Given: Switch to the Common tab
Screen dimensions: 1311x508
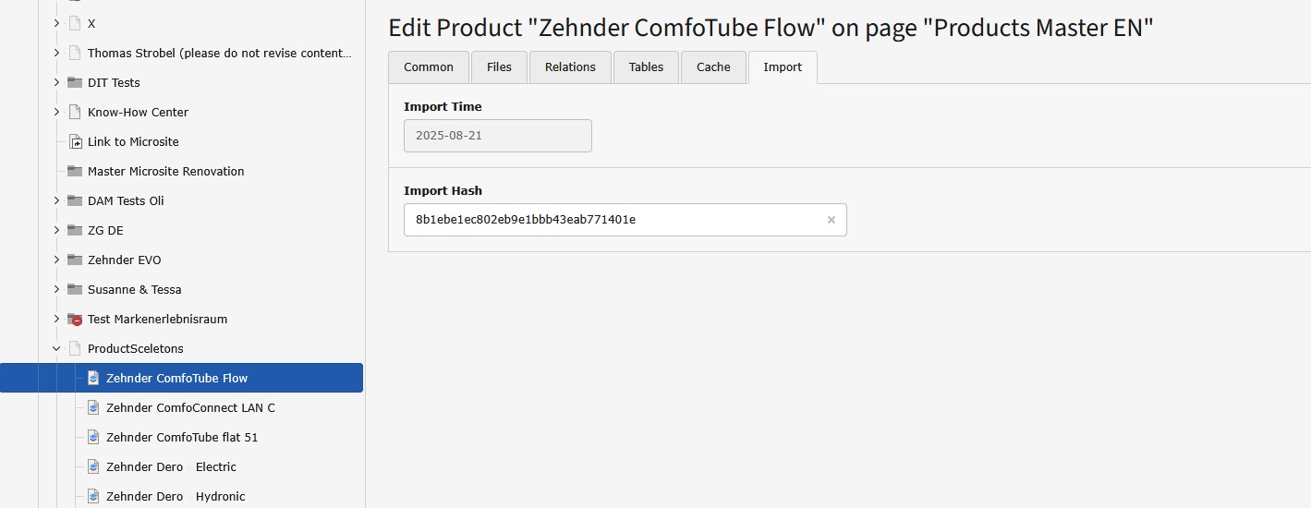Looking at the screenshot, I should click(x=429, y=67).
